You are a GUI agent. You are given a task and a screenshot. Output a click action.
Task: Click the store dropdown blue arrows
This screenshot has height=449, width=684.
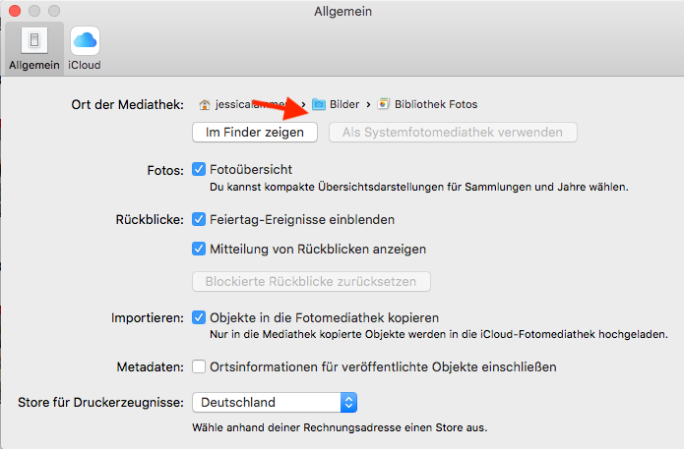pyautogui.click(x=347, y=402)
